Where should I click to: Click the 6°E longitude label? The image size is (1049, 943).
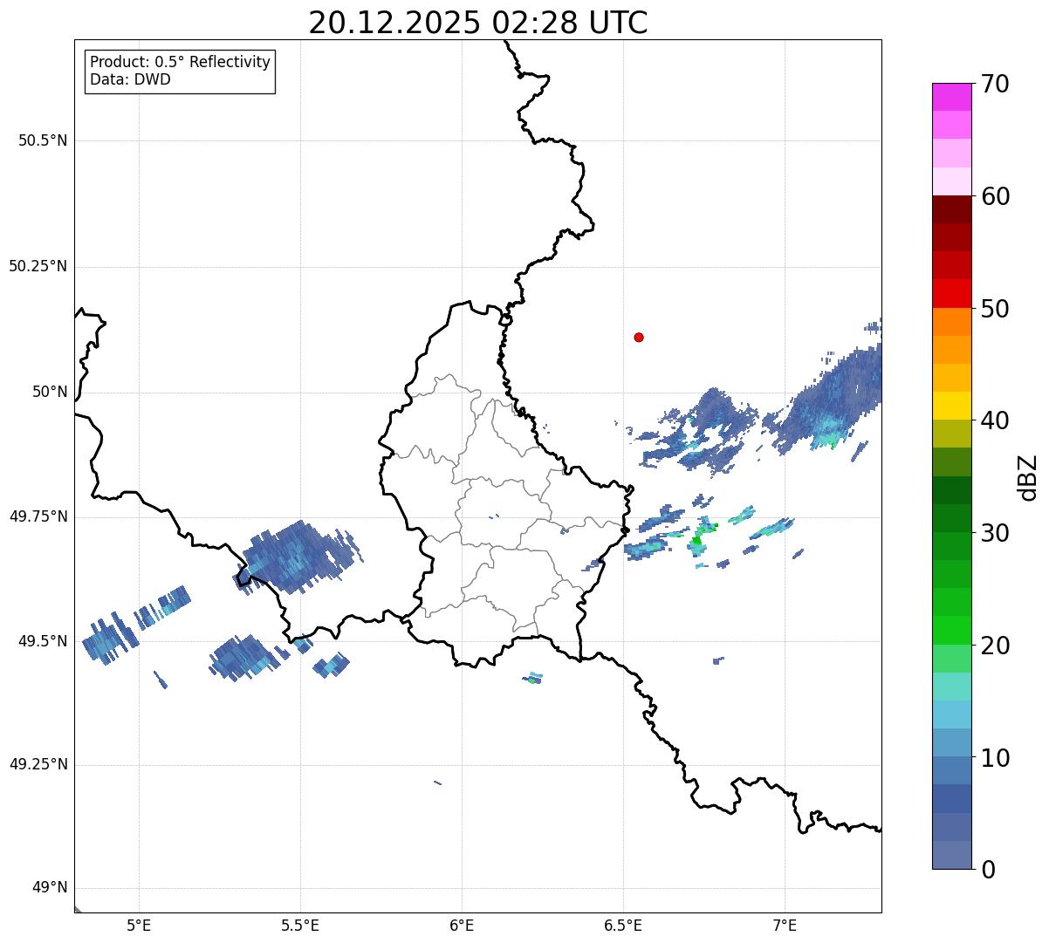(x=462, y=925)
